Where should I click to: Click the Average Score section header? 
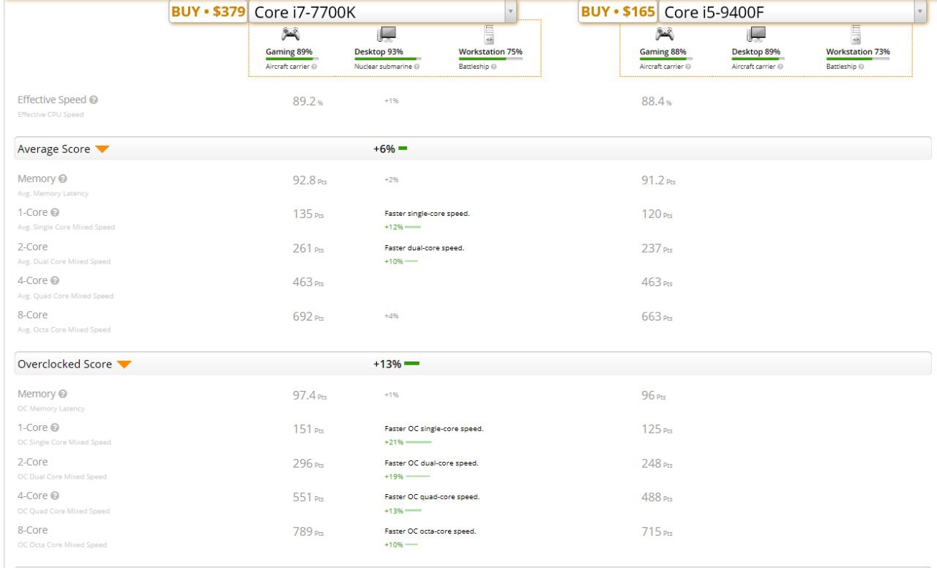click(x=473, y=149)
